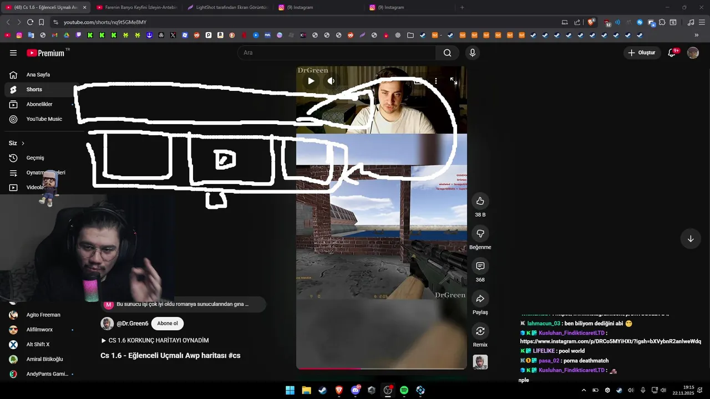
Task: Open the extensions puzzle-piece menu
Action: (x=662, y=22)
